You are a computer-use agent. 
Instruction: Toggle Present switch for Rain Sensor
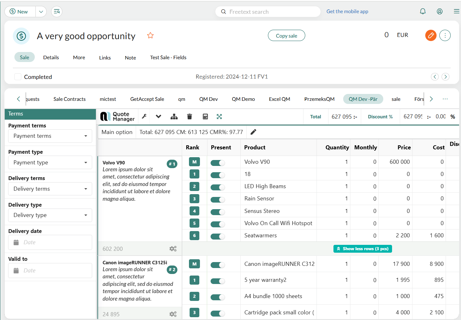pos(218,199)
